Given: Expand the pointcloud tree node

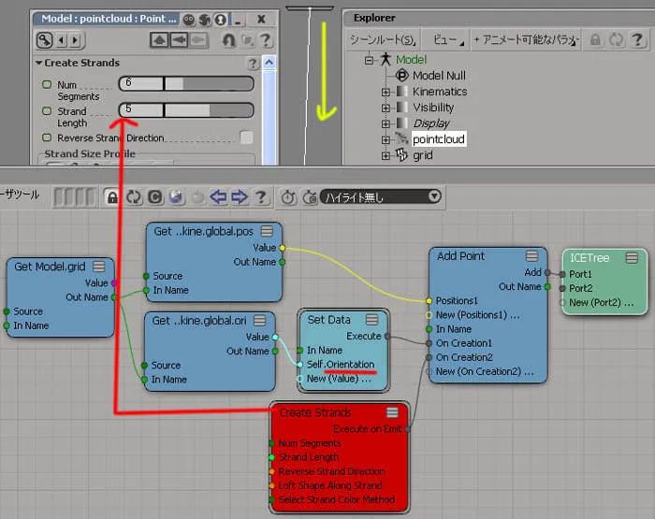Looking at the screenshot, I should 386,140.
